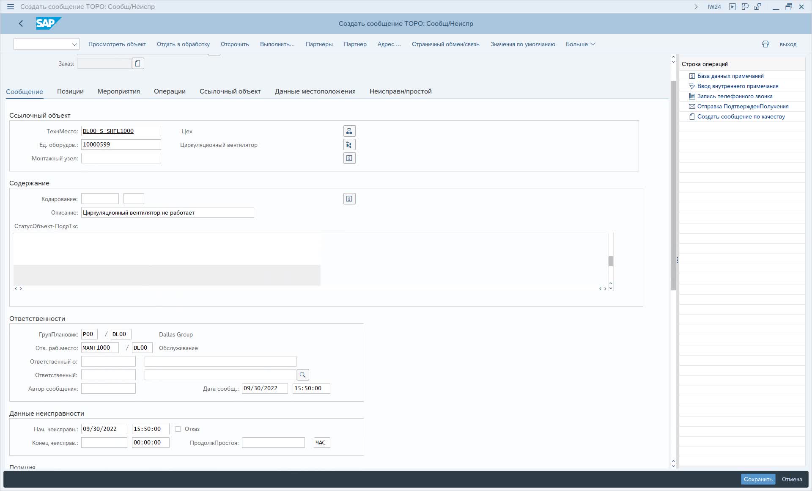Click the Отмена button

coord(792,479)
